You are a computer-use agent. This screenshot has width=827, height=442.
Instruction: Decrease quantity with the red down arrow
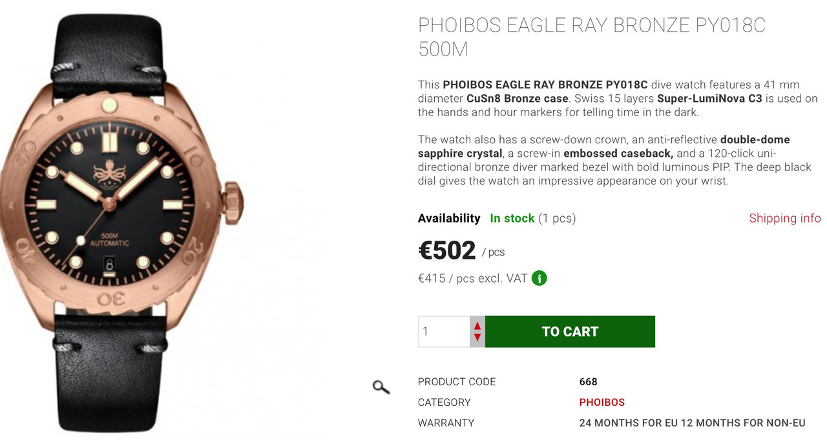pyautogui.click(x=477, y=337)
